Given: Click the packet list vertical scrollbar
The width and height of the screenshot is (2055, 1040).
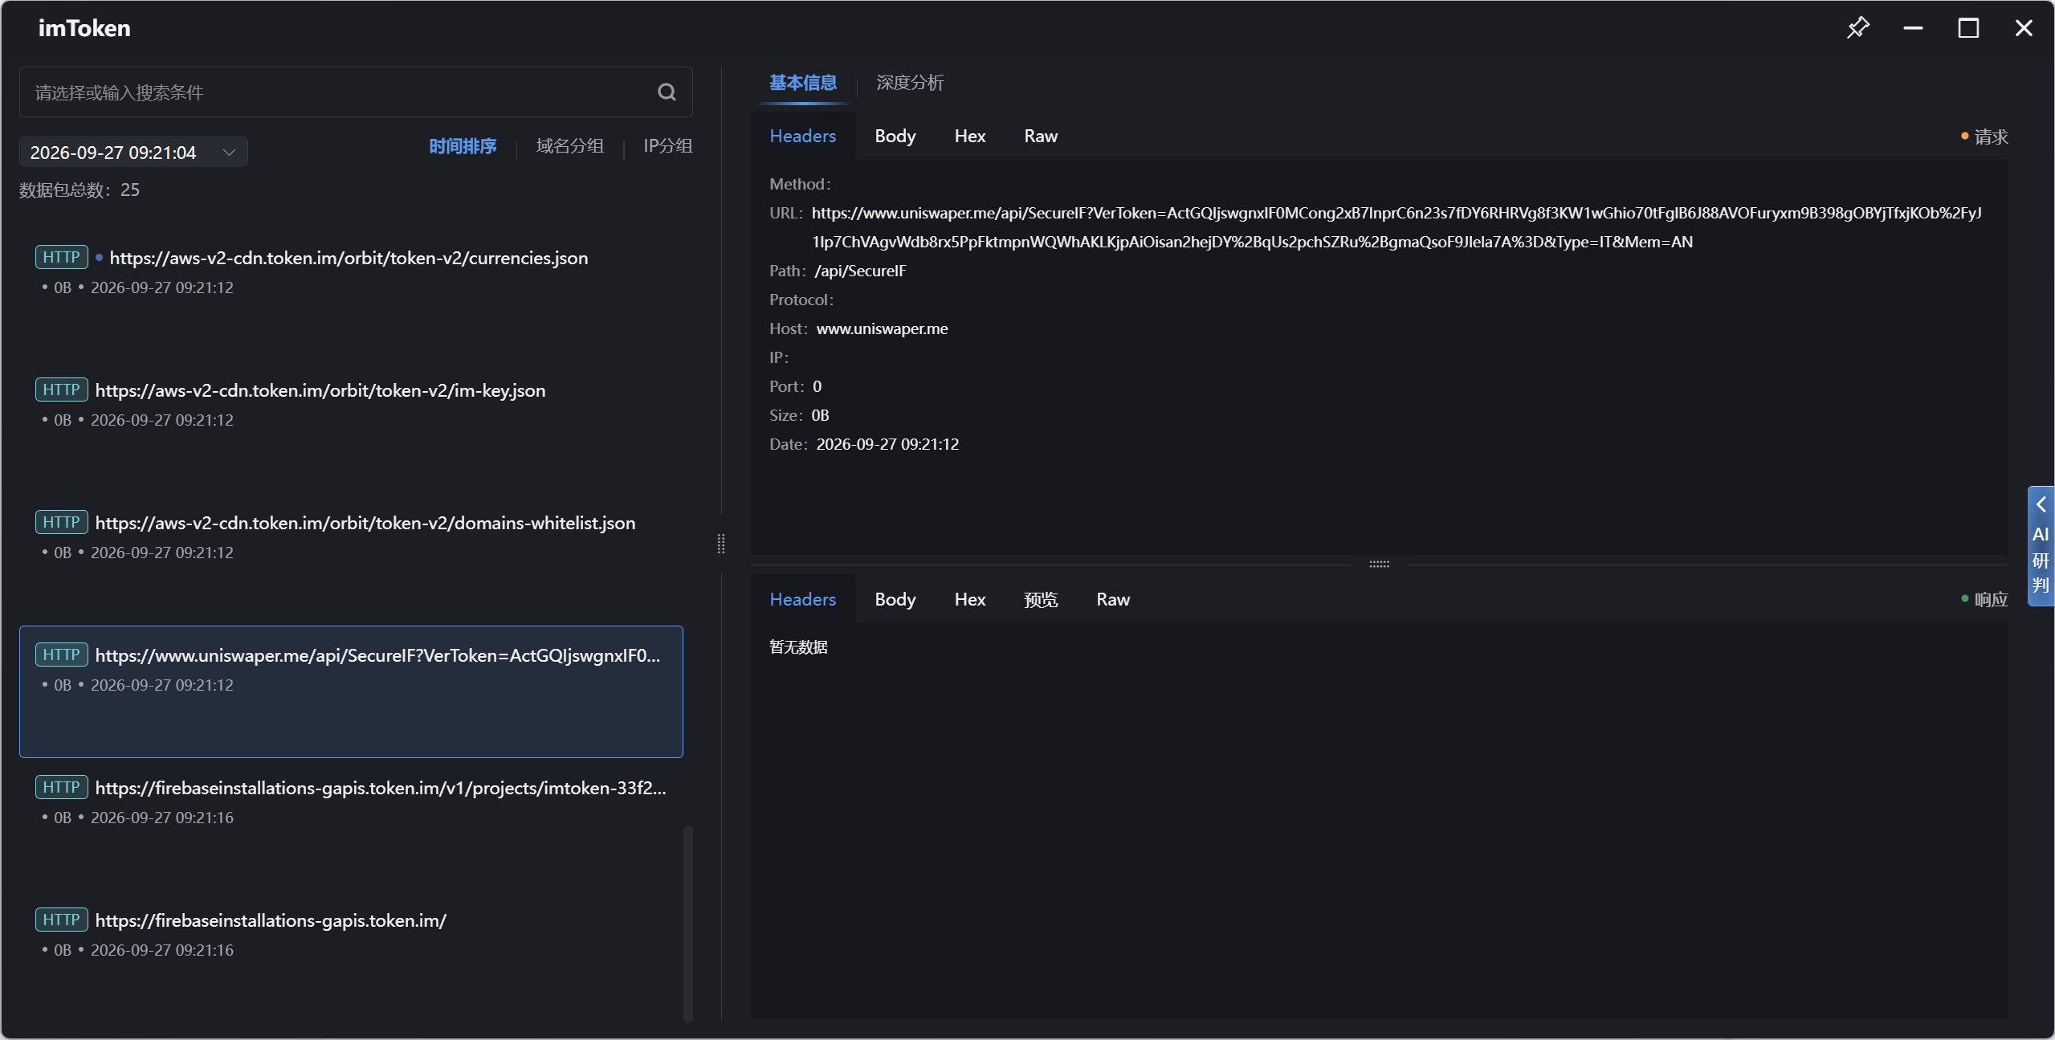Looking at the screenshot, I should [688, 924].
